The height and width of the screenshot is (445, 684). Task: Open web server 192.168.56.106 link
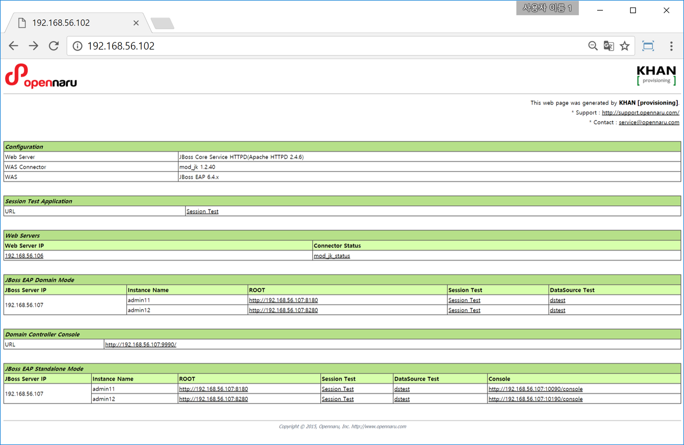[24, 256]
